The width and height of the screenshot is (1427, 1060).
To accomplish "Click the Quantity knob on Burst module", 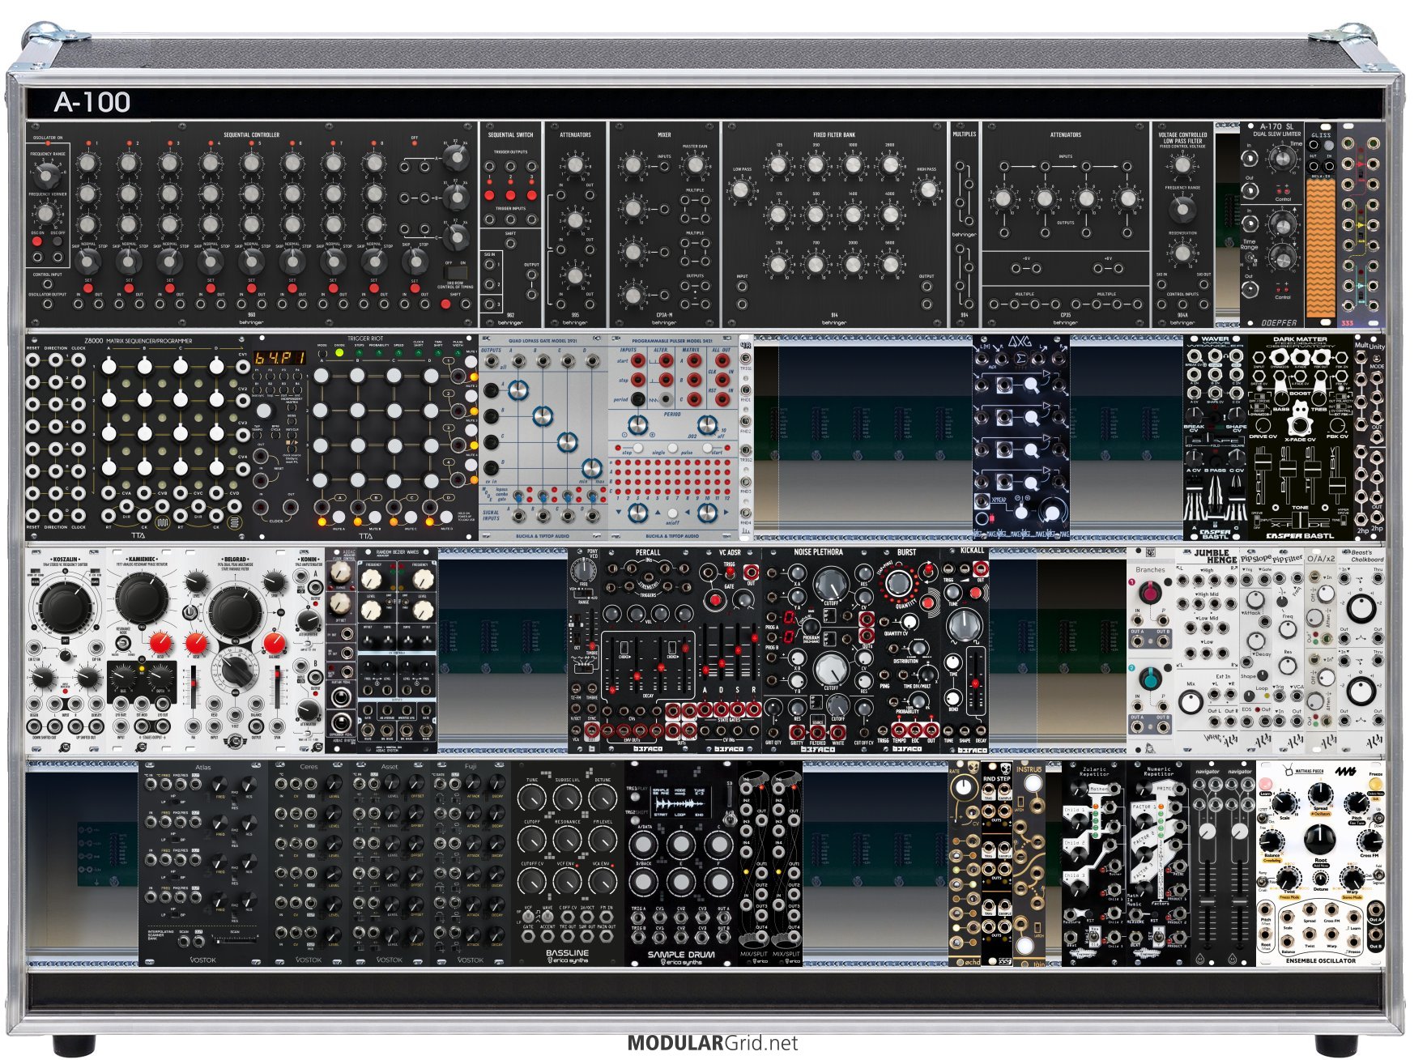I will 898,584.
